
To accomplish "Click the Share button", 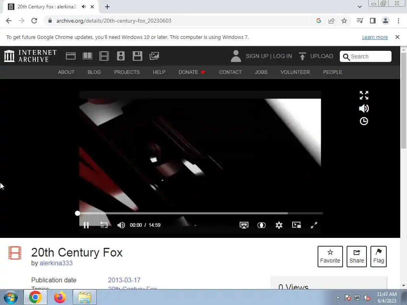I will [x=357, y=257].
